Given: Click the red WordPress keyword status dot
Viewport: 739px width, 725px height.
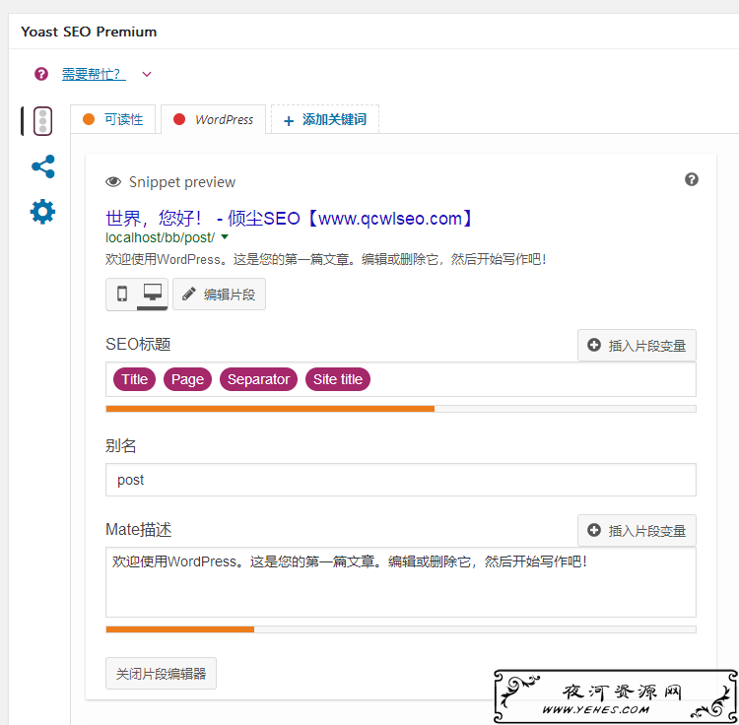Looking at the screenshot, I should [x=179, y=119].
